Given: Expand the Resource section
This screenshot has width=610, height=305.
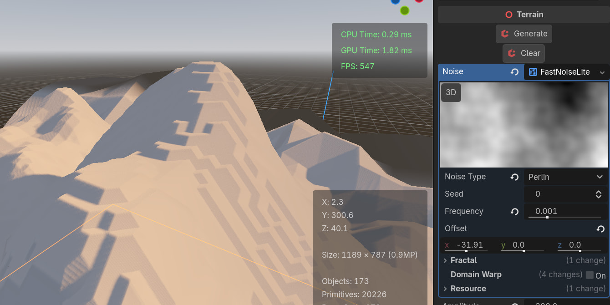Looking at the screenshot, I should coord(446,289).
